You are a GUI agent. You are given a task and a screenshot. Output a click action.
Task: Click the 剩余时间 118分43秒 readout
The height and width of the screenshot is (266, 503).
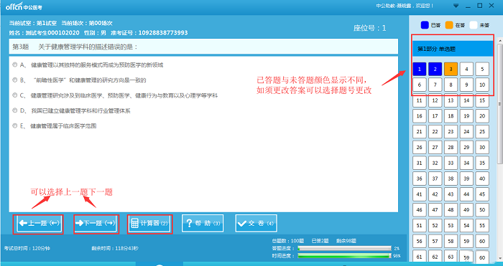tap(115, 248)
